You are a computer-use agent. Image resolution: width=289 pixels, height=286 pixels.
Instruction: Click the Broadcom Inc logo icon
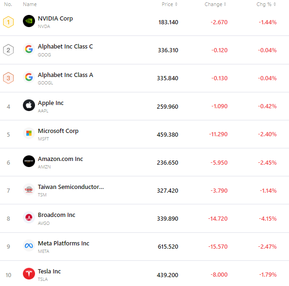click(x=29, y=217)
